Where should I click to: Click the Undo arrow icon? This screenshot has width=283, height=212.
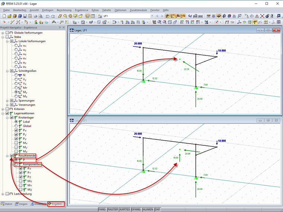[47, 16]
